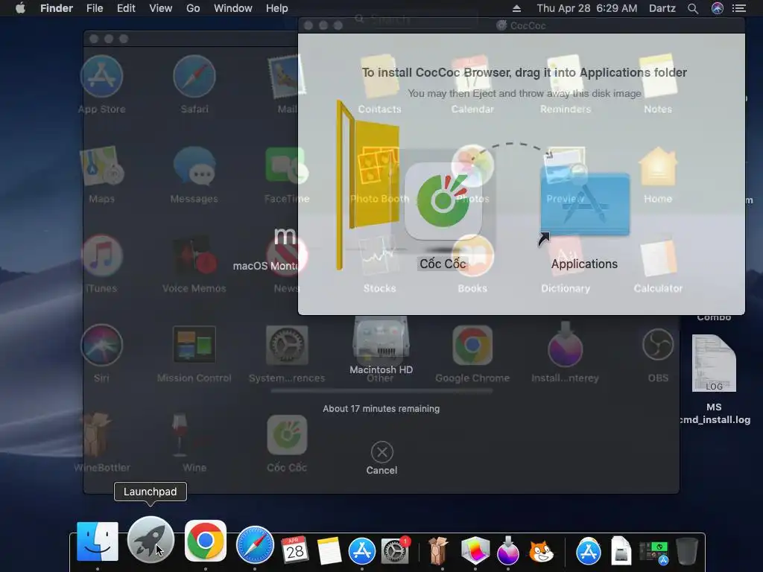
Task: Launch OBS from the Launchpad grid
Action: click(658, 345)
